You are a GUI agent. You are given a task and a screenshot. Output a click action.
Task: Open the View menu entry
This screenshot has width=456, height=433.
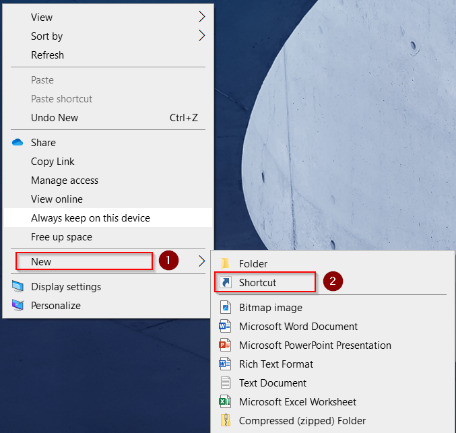(x=108, y=17)
